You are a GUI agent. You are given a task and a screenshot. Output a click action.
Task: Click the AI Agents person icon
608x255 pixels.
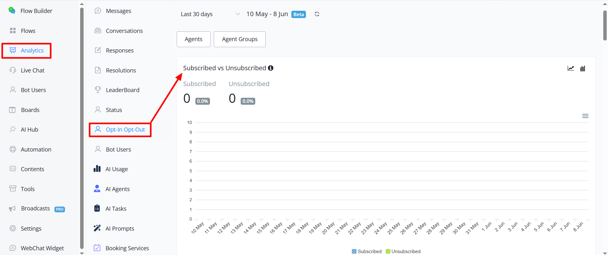pyautogui.click(x=97, y=189)
